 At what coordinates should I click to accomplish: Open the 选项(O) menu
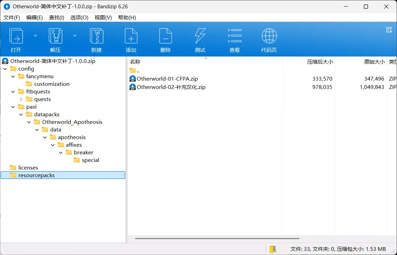click(x=79, y=18)
